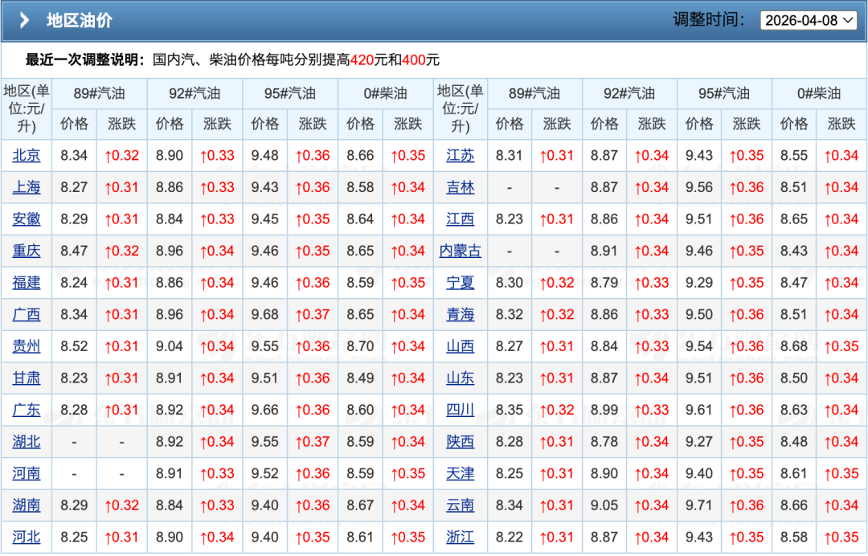Select 云南 92# price 9.05

pyautogui.click(x=604, y=505)
